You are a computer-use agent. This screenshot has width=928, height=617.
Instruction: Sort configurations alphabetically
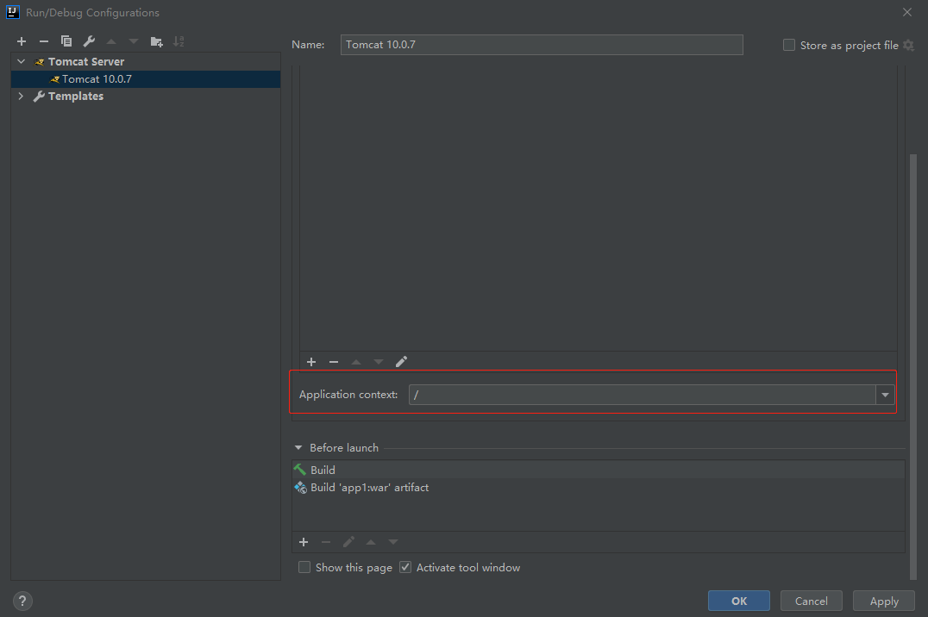point(179,41)
